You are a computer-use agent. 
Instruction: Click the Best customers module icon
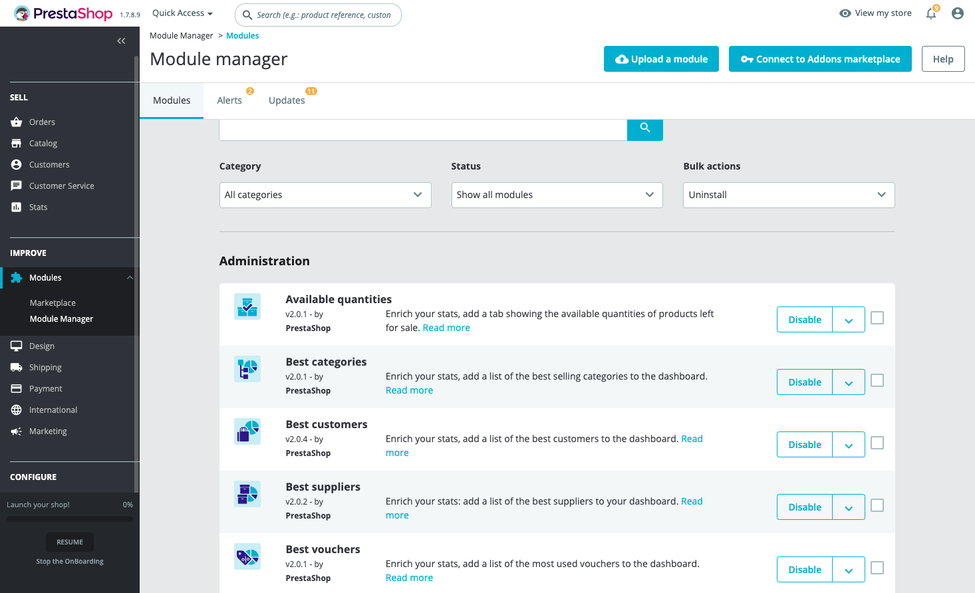pos(247,431)
